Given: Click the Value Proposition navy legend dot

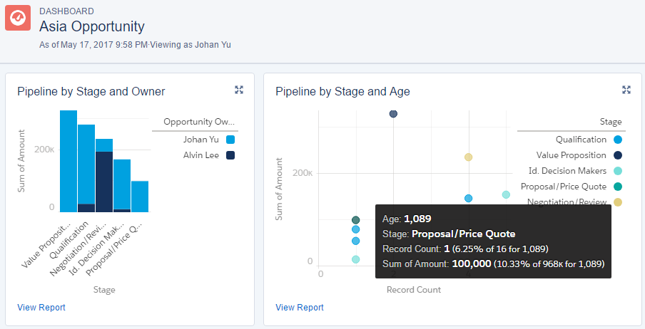Looking at the screenshot, I should (617, 155).
